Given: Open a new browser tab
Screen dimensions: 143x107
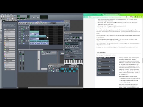Looking at the screenshot, I should click(x=121, y=15).
